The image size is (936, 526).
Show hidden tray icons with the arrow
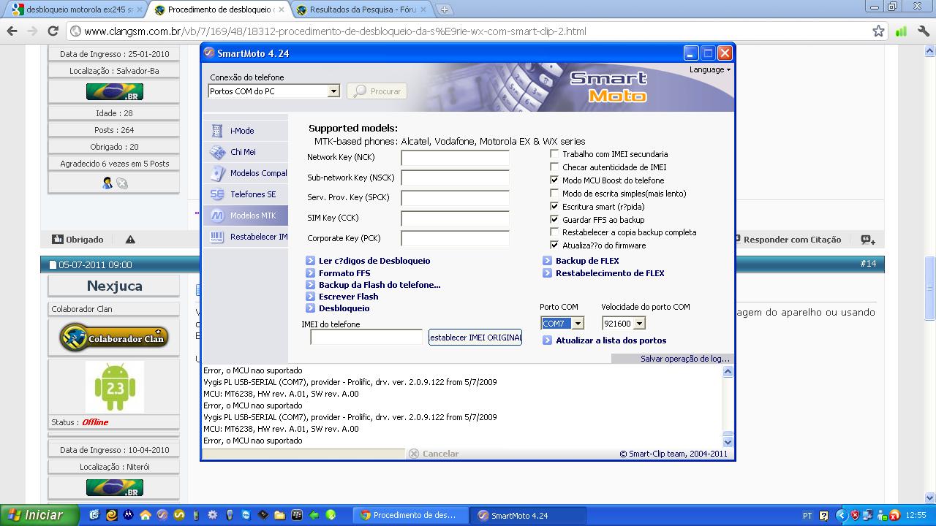[841, 515]
